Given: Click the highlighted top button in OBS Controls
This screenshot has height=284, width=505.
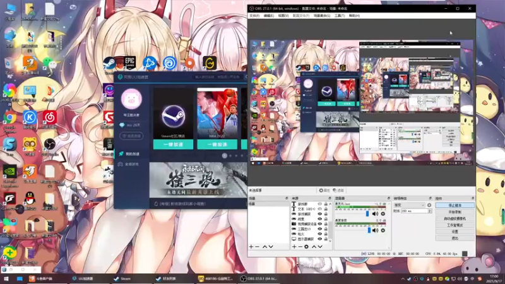Looking at the screenshot, I should pyautogui.click(x=454, y=206).
